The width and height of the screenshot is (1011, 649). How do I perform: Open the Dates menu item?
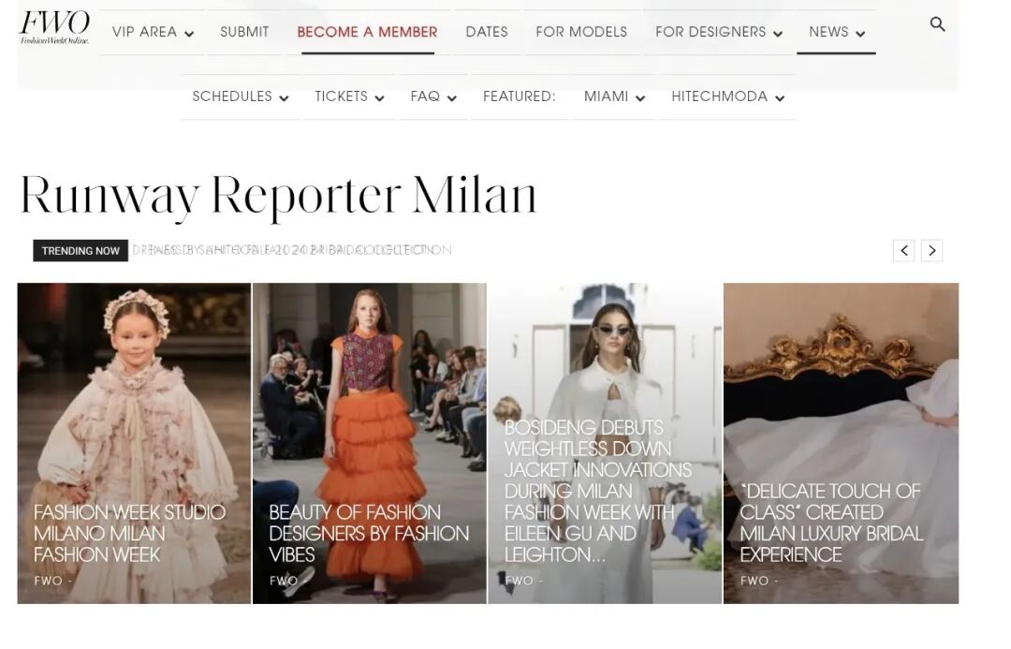click(x=487, y=32)
